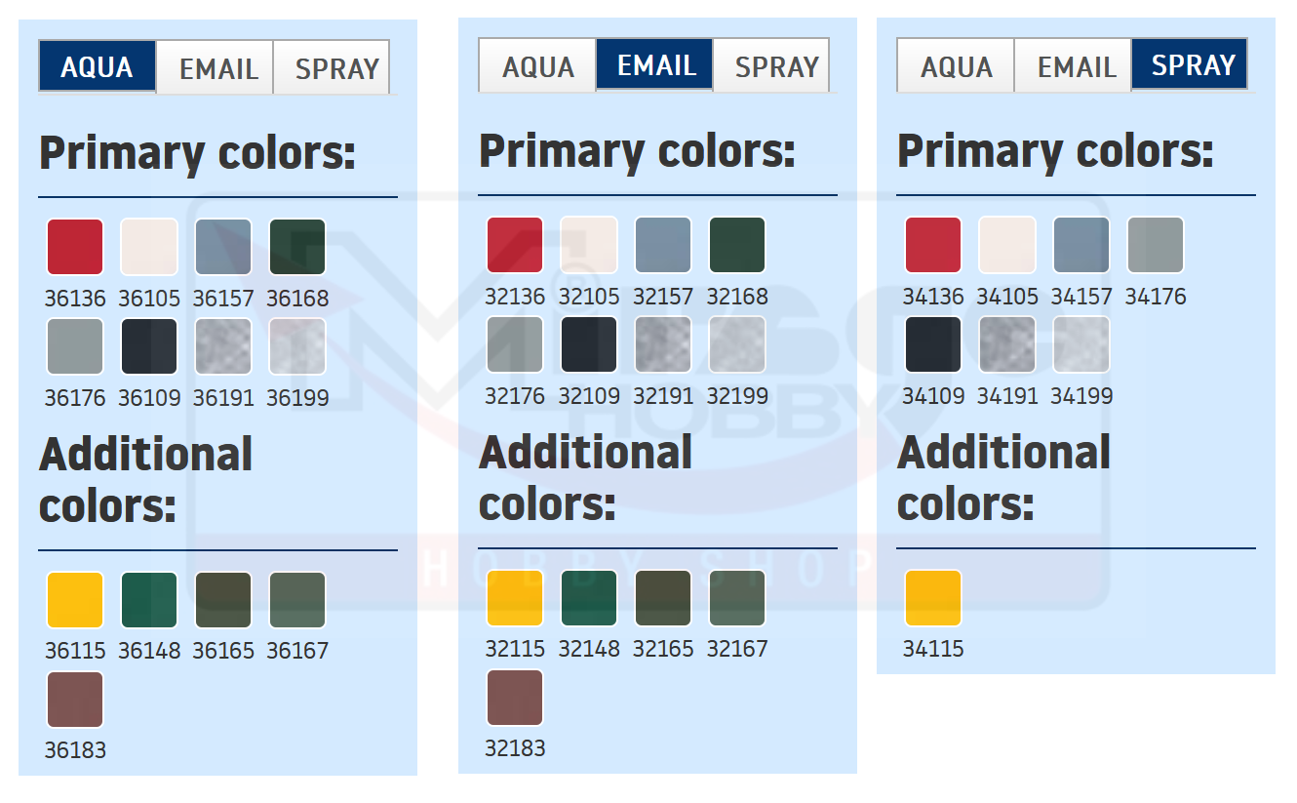Screen dimensions: 1297x803
Task: Open SPRAY tab in left panel
Action: pyautogui.click(x=332, y=68)
